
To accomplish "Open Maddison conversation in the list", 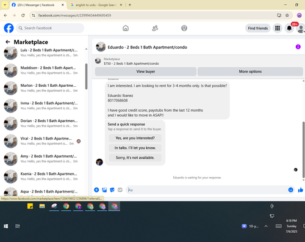I will pos(43,70).
